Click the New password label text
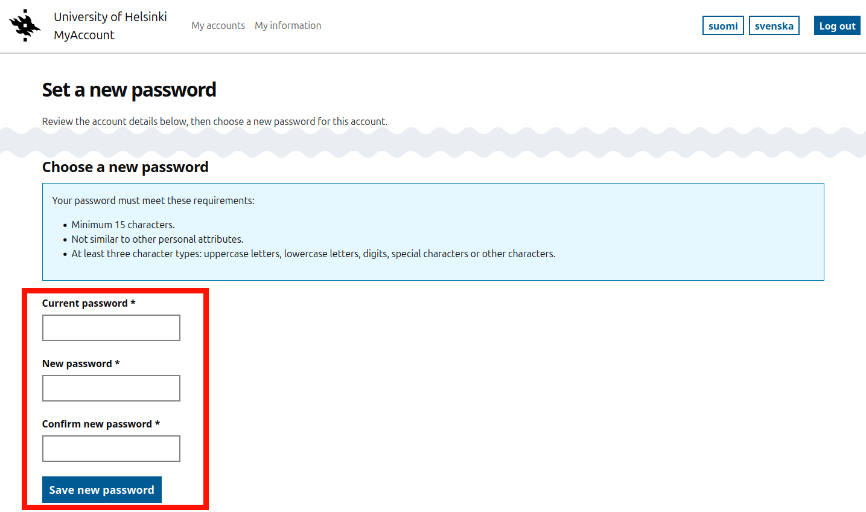 click(77, 363)
